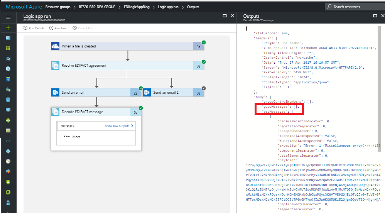
Task: Click the Run Details history icon
Action: point(25,28)
